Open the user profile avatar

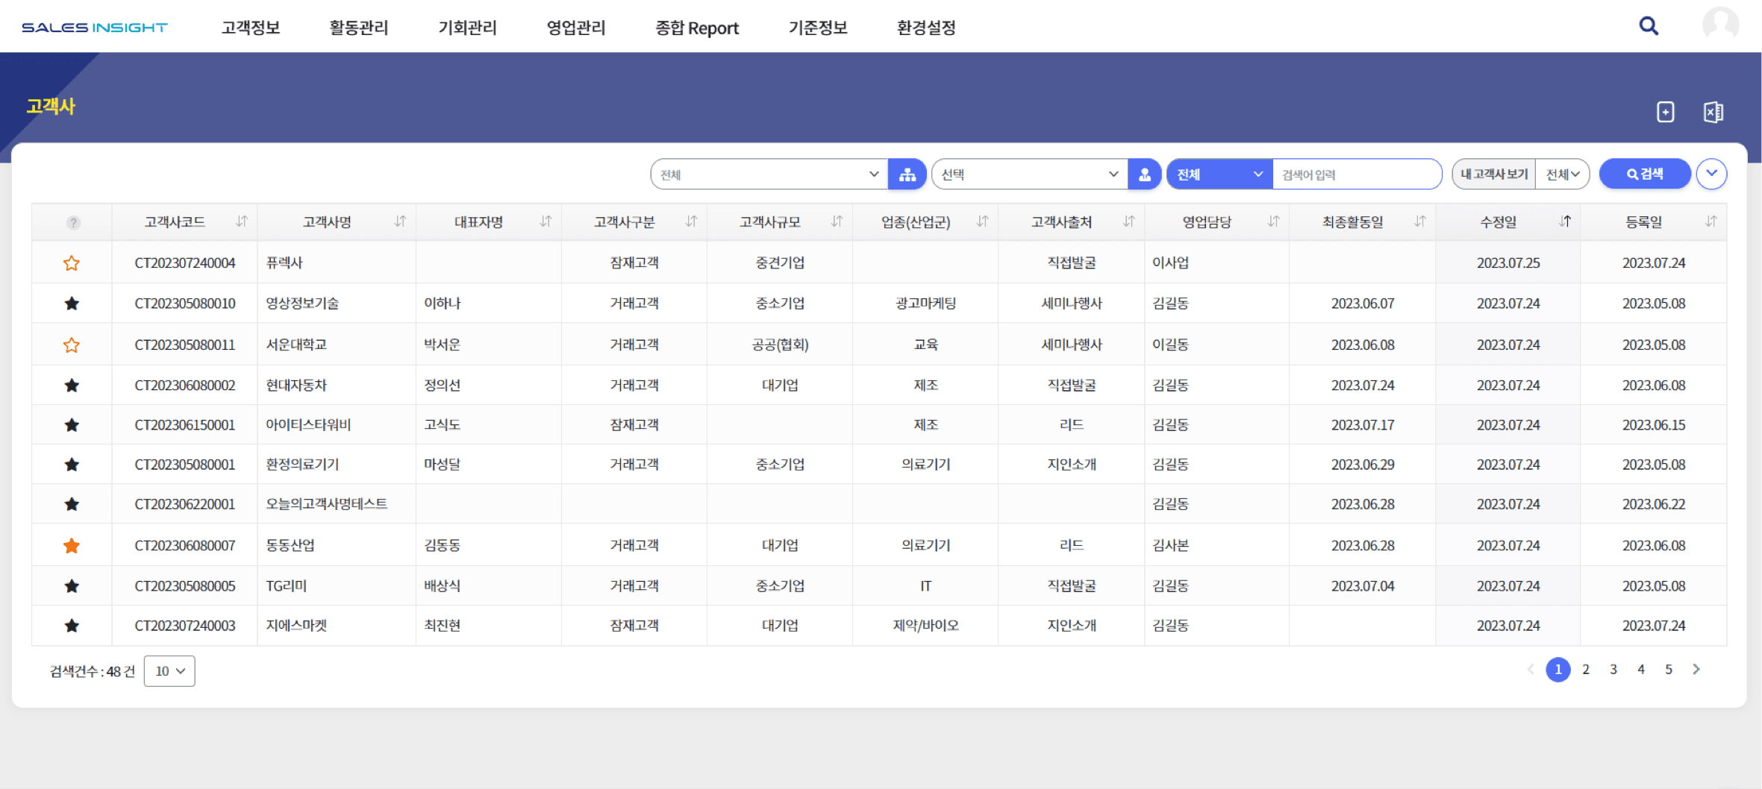coord(1720,25)
